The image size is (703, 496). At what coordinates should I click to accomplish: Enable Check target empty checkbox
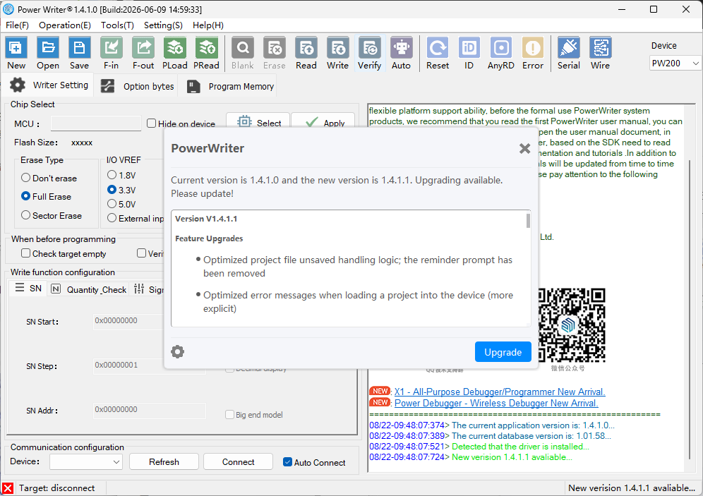26,253
